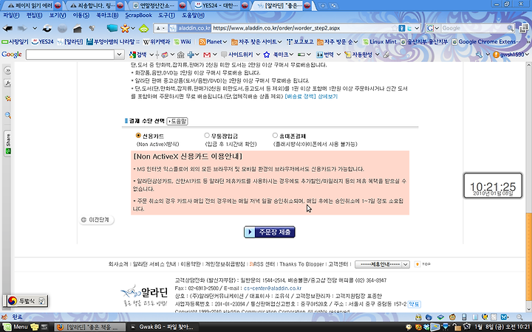Click the orange star bookmark icon
Image resolution: width=532 pixels, height=332 pixels.
125,28
